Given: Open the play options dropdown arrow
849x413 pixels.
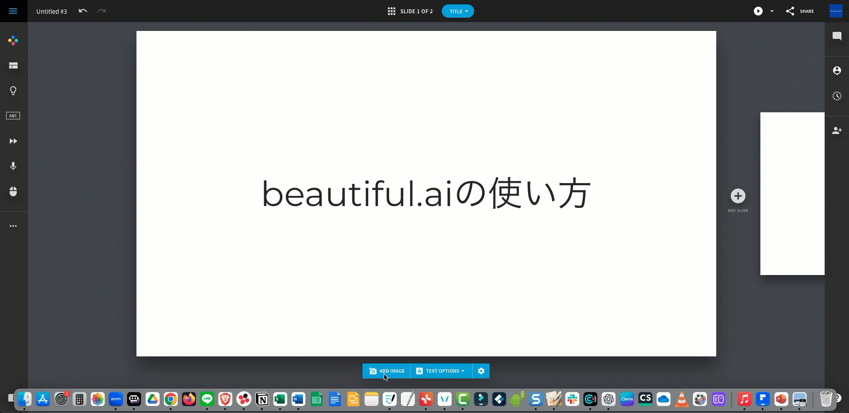Looking at the screenshot, I should click(772, 11).
